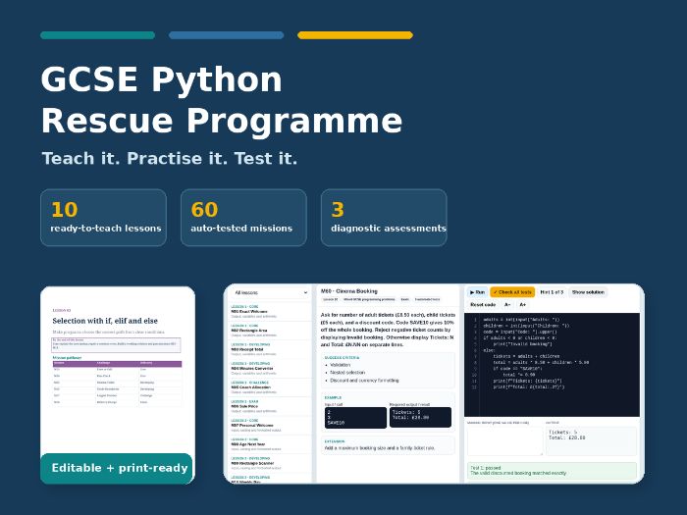Select M01 Exact Welcome mission
The width and height of the screenshot is (687, 515).
coord(270,311)
